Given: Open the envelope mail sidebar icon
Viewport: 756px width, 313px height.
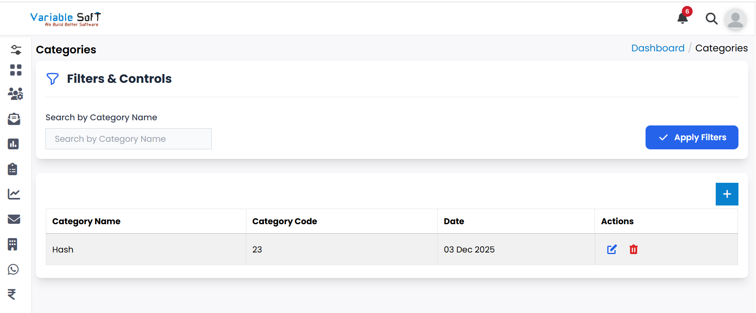Looking at the screenshot, I should 14,219.
